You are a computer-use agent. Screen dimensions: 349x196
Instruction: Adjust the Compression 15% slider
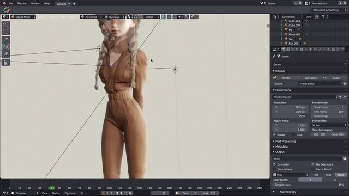coord(310,185)
